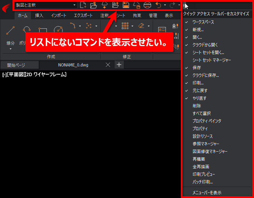Click the eraser icon in 修正 panel
The height and width of the screenshot is (198, 254).
tap(141, 26)
